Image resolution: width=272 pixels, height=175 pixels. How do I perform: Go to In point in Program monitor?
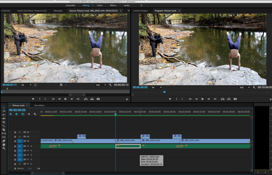coord(190,99)
